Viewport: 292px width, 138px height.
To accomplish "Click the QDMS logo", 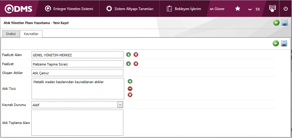I will click(18, 9).
